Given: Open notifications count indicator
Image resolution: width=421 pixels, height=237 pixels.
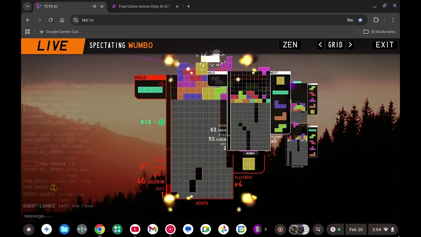Looking at the screenshot, I should 335,229.
